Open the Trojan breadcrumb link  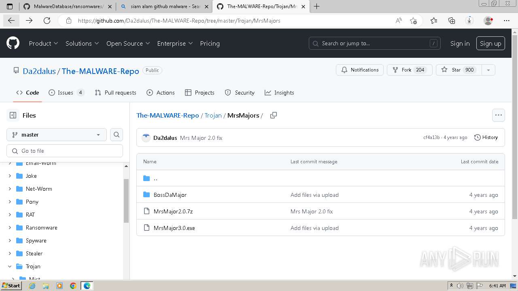click(213, 115)
